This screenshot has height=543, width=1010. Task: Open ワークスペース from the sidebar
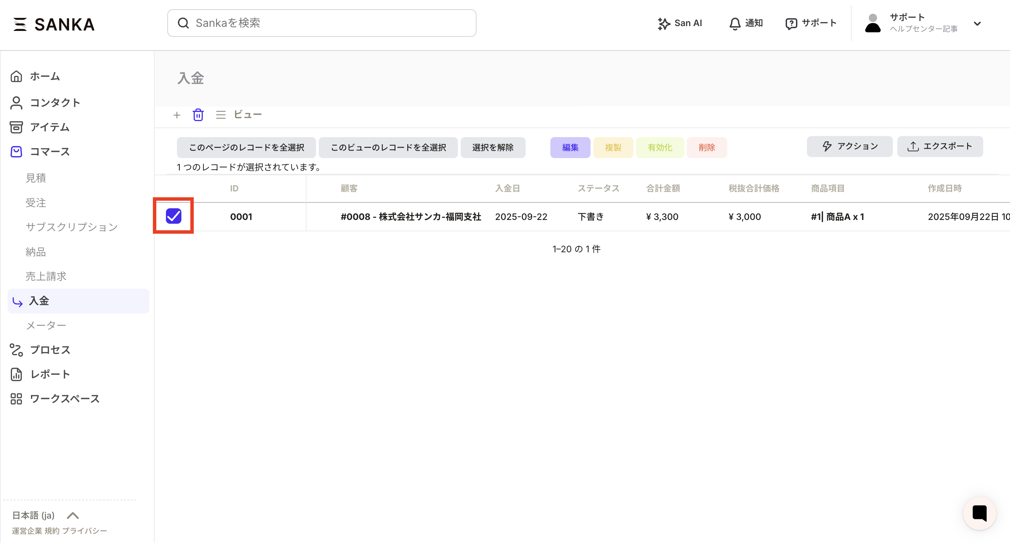(64, 399)
